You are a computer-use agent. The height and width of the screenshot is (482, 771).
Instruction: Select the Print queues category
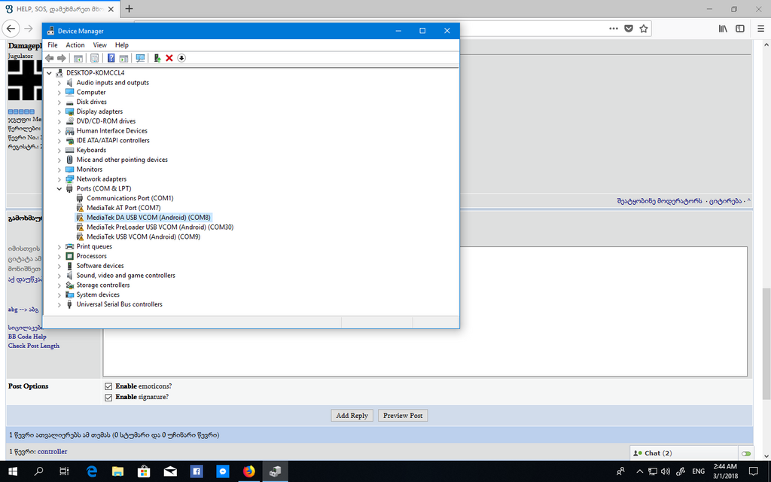coord(94,246)
